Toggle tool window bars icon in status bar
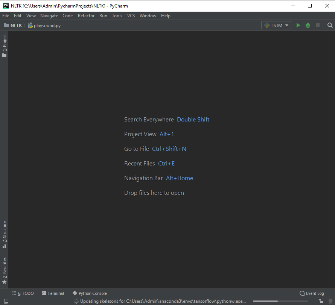Image resolution: width=335 pixels, height=305 pixels. pos(6,301)
